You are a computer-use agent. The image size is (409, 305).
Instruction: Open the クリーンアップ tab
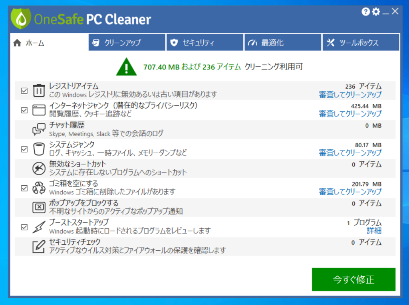127,42
